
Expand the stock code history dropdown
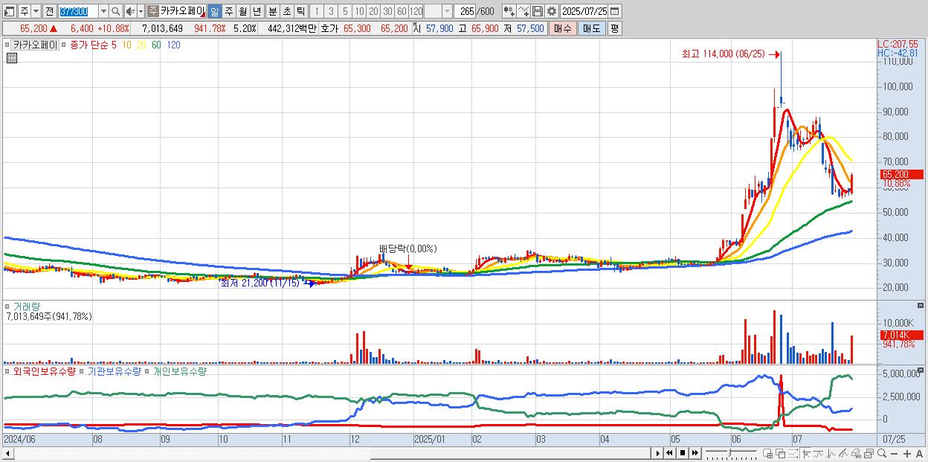pos(103,11)
